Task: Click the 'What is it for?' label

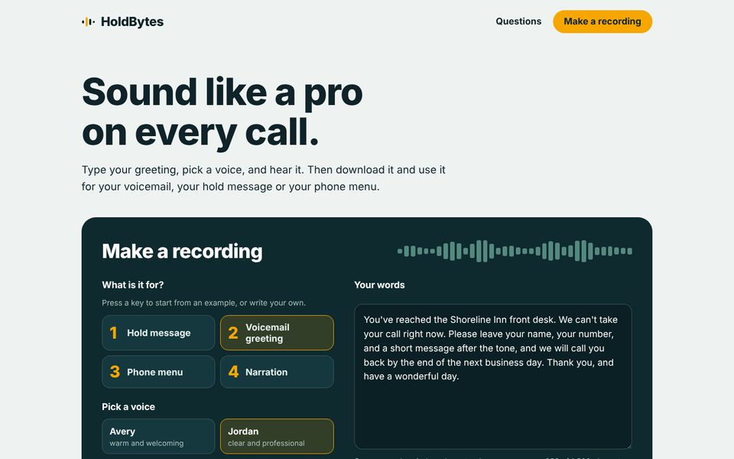Action: click(x=133, y=285)
